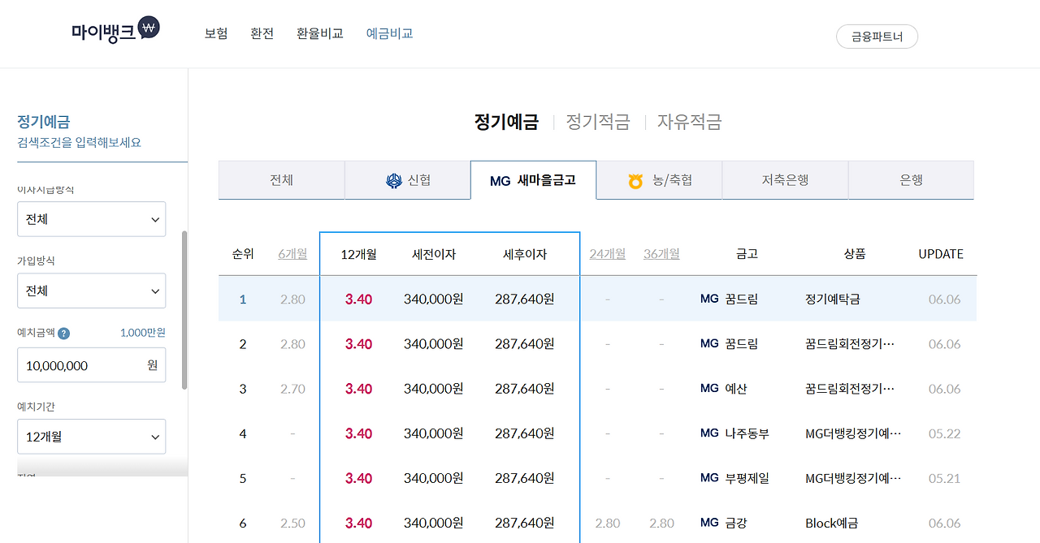Select the 은행 tab
This screenshot has height=543, width=1040.
tap(911, 180)
